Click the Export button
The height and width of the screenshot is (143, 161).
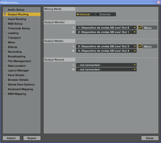tap(32, 138)
